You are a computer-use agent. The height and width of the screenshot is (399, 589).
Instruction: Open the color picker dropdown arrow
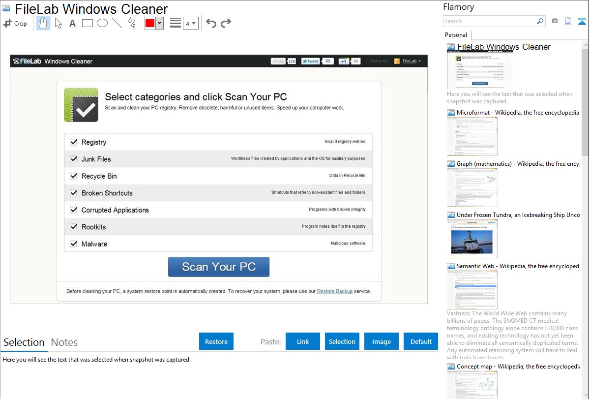click(x=160, y=23)
